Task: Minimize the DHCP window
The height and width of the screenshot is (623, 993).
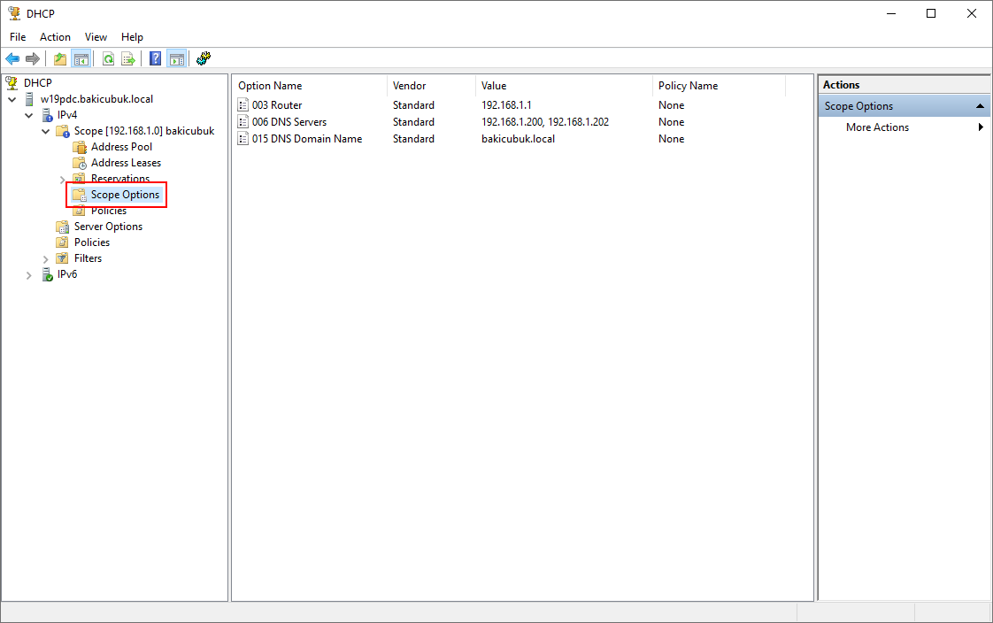Action: (x=891, y=13)
